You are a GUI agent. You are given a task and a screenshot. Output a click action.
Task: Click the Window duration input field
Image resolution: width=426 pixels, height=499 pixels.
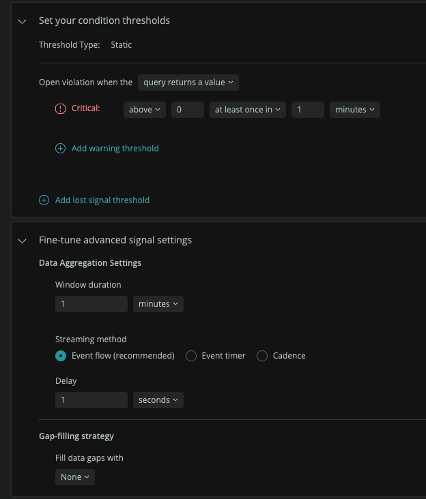tap(91, 304)
